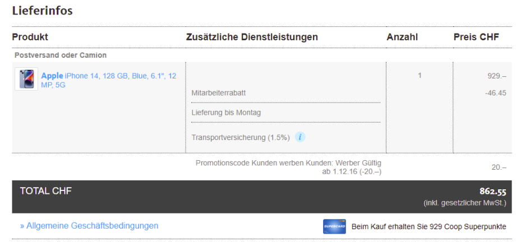Select the Zusätzliche Dienstleistungen column header
The width and height of the screenshot is (530, 242).
coord(252,37)
